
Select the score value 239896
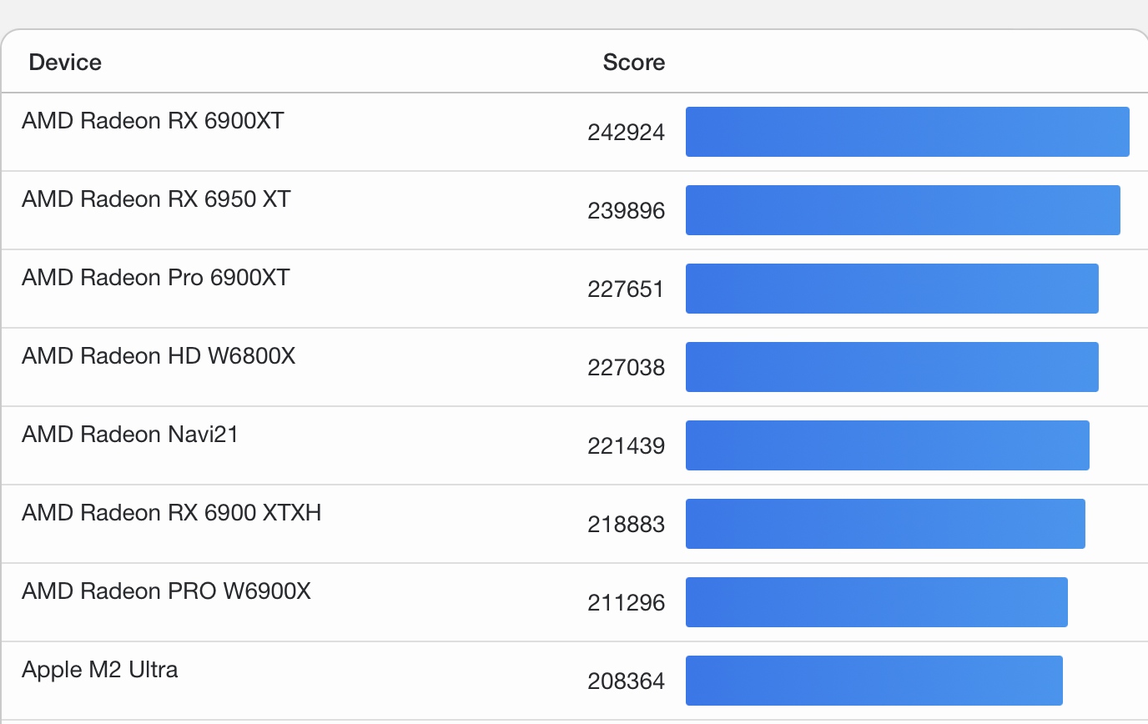point(627,211)
